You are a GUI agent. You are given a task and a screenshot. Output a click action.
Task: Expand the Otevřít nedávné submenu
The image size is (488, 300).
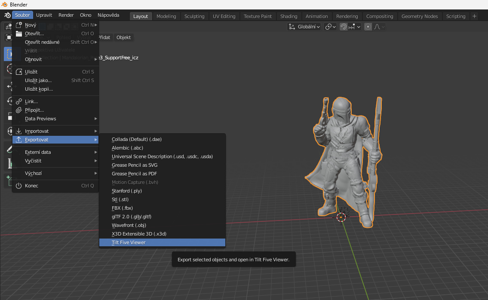pos(55,42)
